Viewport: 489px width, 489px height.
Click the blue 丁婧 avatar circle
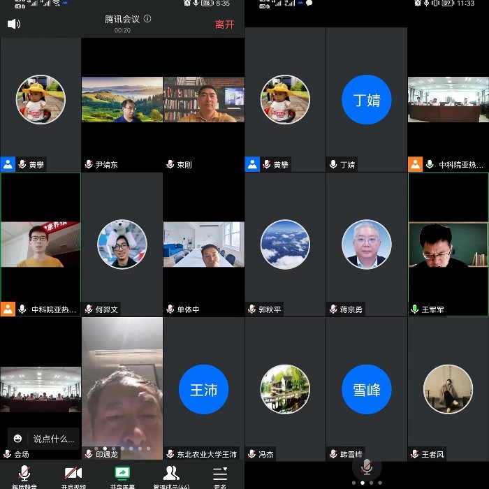[367, 100]
